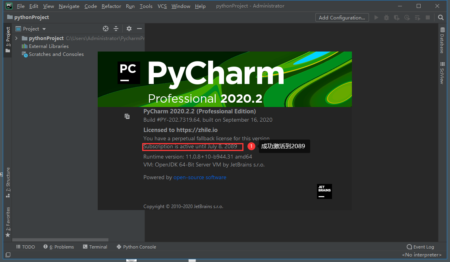
Task: Open Project panel settings gear
Action: pos(129,29)
